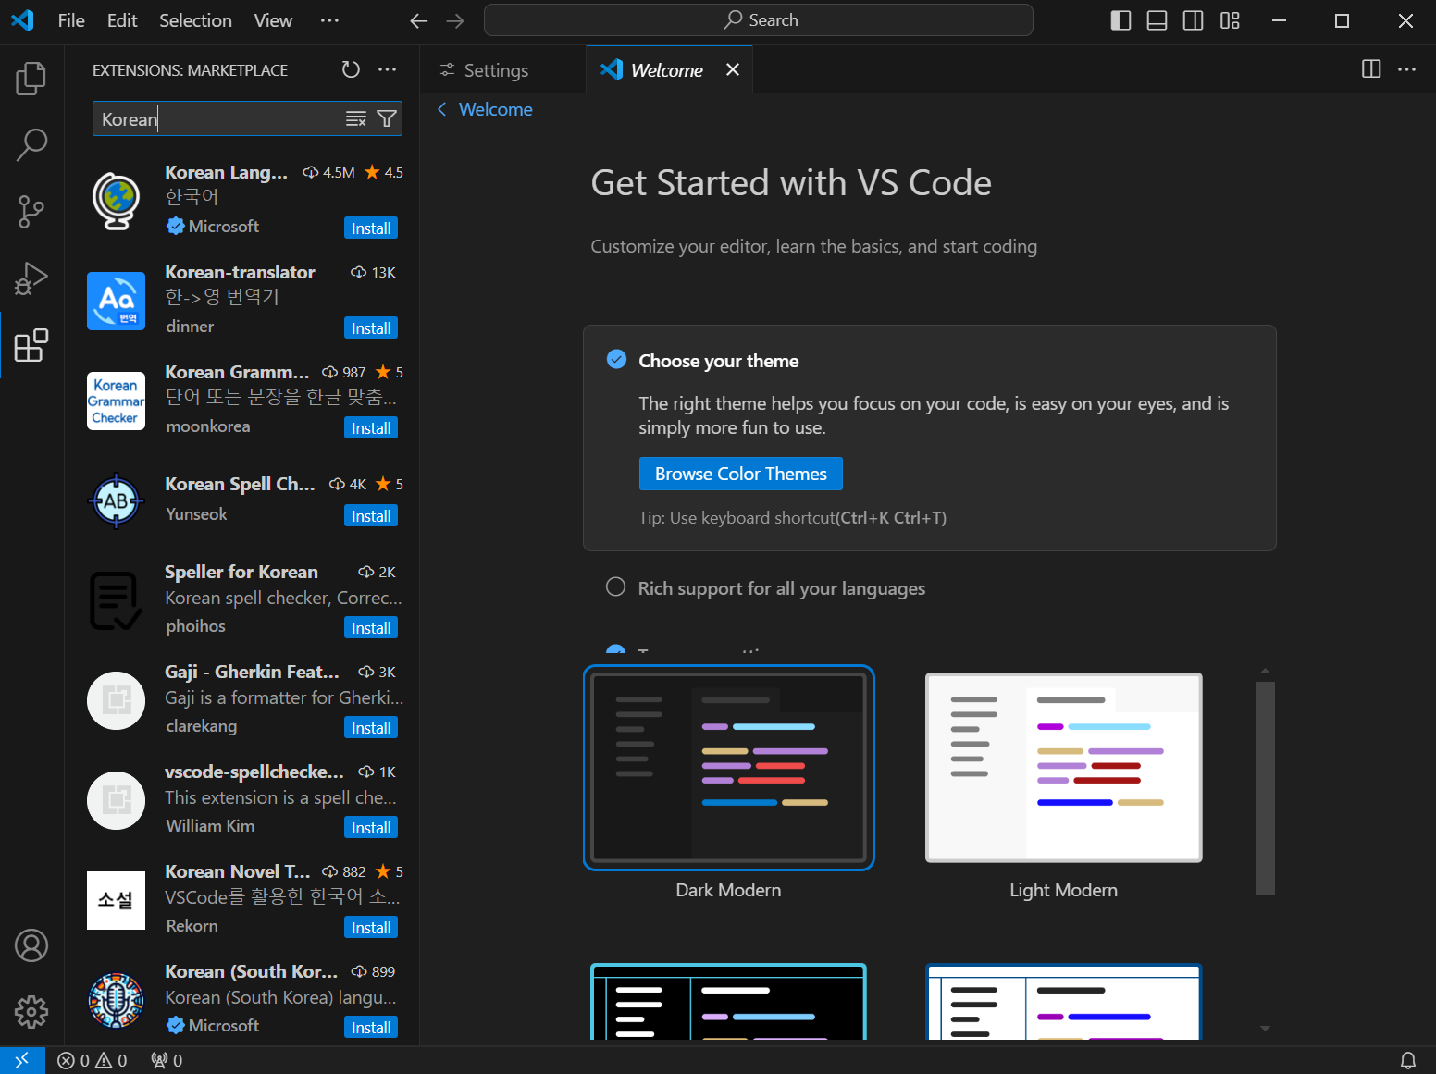The width and height of the screenshot is (1436, 1074).
Task: Toggle bottom panel layout icon
Action: (1157, 20)
